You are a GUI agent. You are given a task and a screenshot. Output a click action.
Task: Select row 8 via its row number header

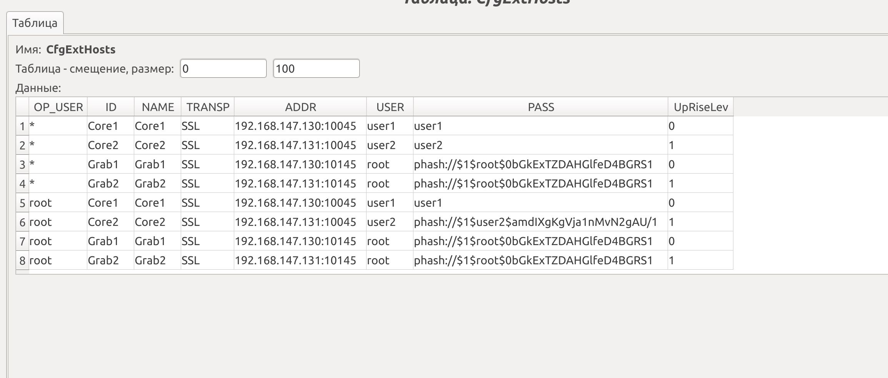point(22,261)
